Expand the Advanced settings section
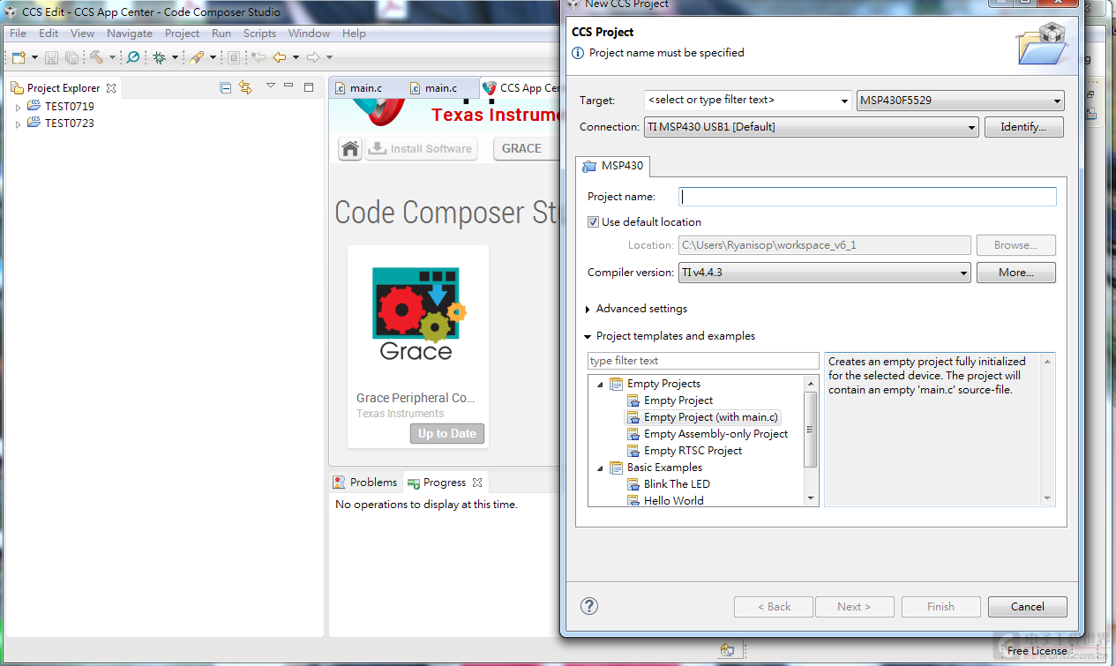The width and height of the screenshot is (1116, 666). [x=588, y=309]
